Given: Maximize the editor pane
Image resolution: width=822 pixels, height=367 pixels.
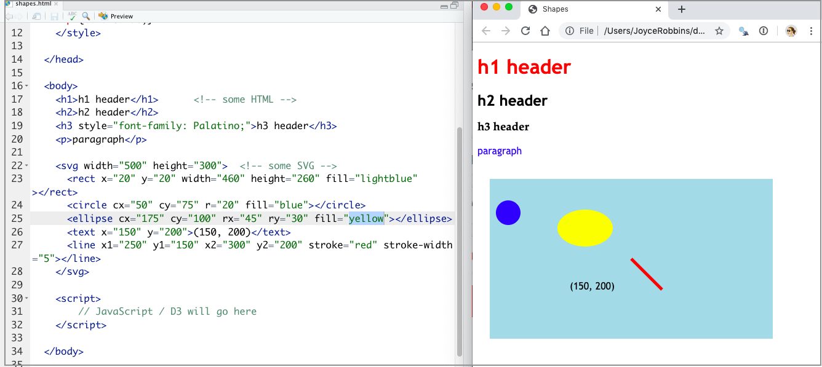Looking at the screenshot, I should [x=455, y=6].
